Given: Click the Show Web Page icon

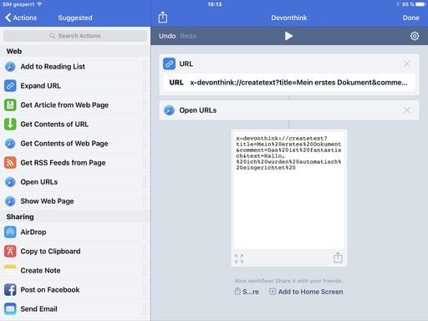Looking at the screenshot, I should point(10,201).
